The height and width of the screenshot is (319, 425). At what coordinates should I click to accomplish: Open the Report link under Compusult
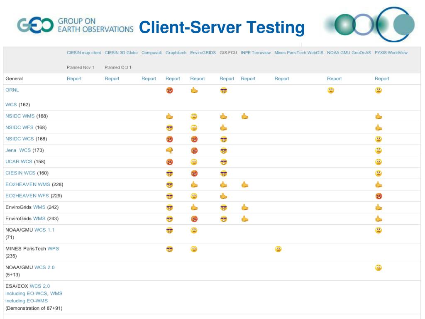(149, 79)
